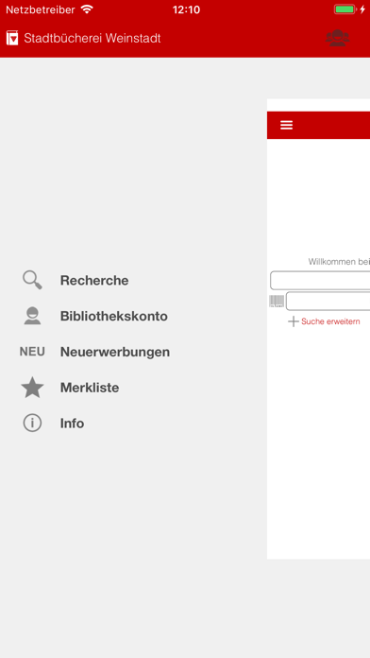Tap the barcode scanner icon
This screenshot has width=370, height=658.
[x=277, y=302]
